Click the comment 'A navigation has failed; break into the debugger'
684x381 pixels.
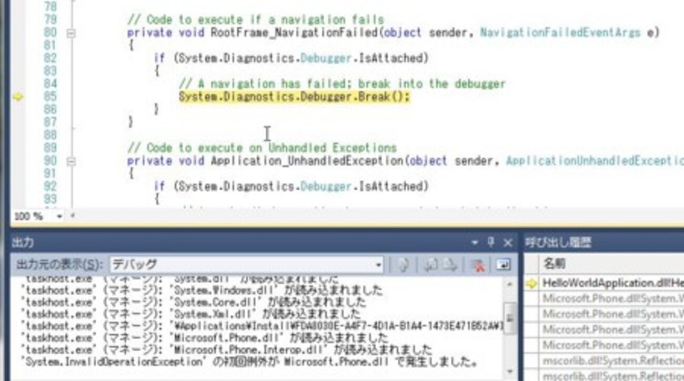[342, 84]
